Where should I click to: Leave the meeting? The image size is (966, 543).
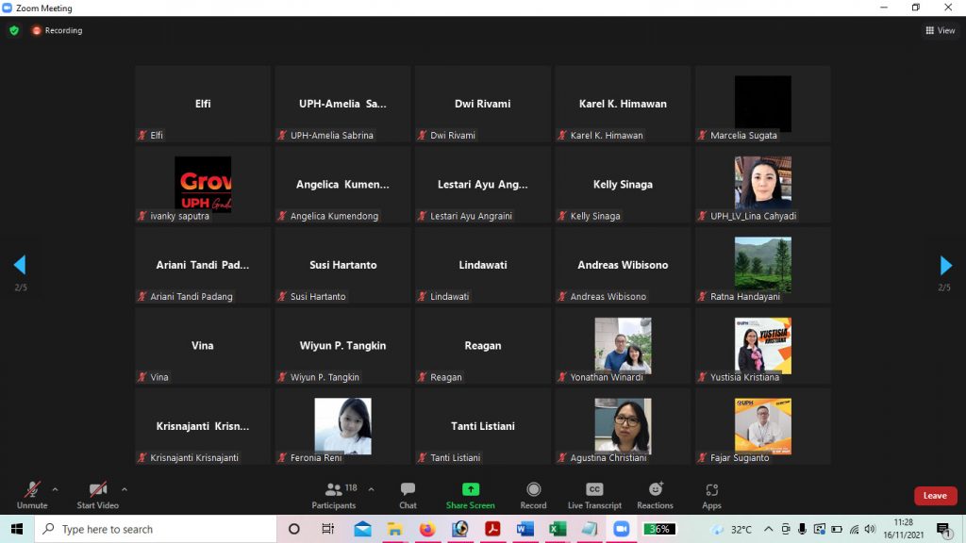click(x=935, y=496)
